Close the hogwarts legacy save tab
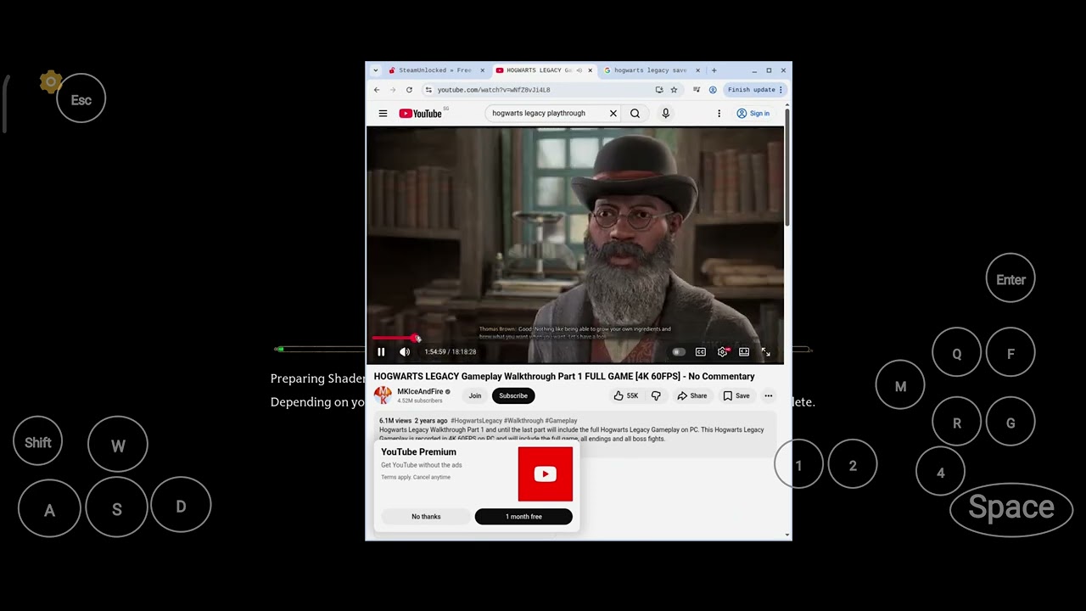 pyautogui.click(x=697, y=70)
